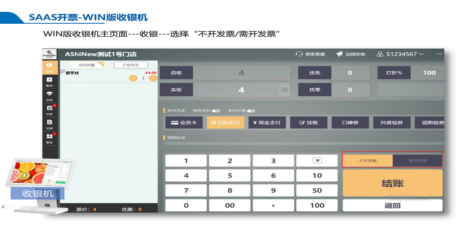Viewport: 471px width, 227px height.
Task: Increase 魔芋丝 quantity with plus stepper
Action: click(x=153, y=79)
